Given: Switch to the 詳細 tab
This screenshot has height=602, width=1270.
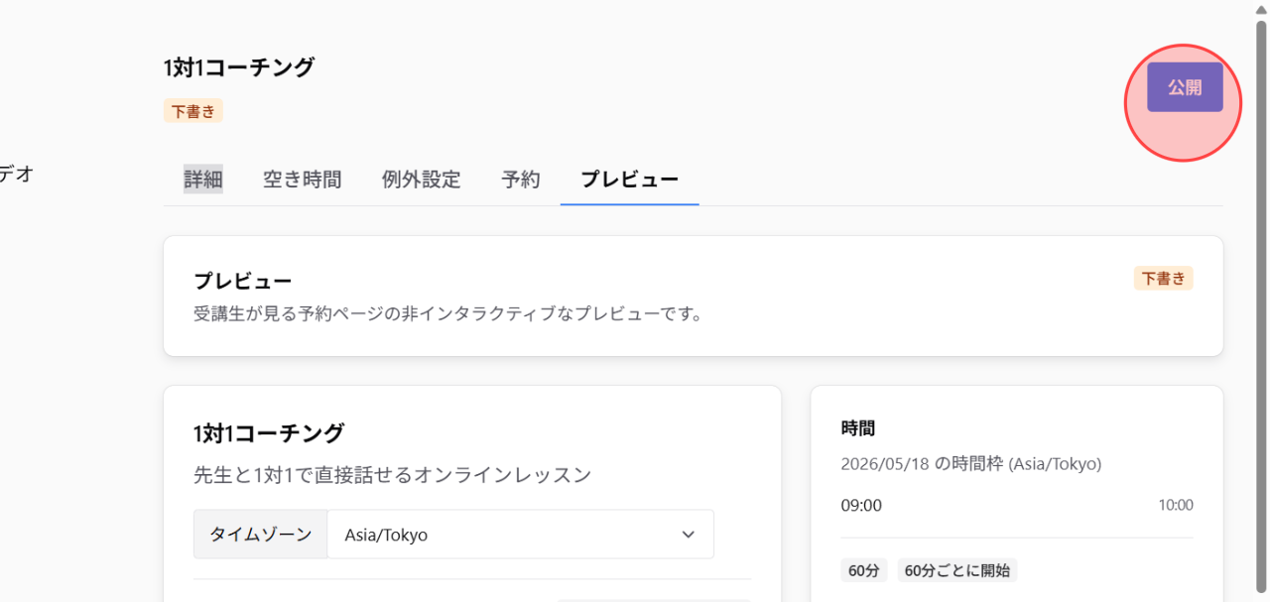Looking at the screenshot, I should coord(202,180).
